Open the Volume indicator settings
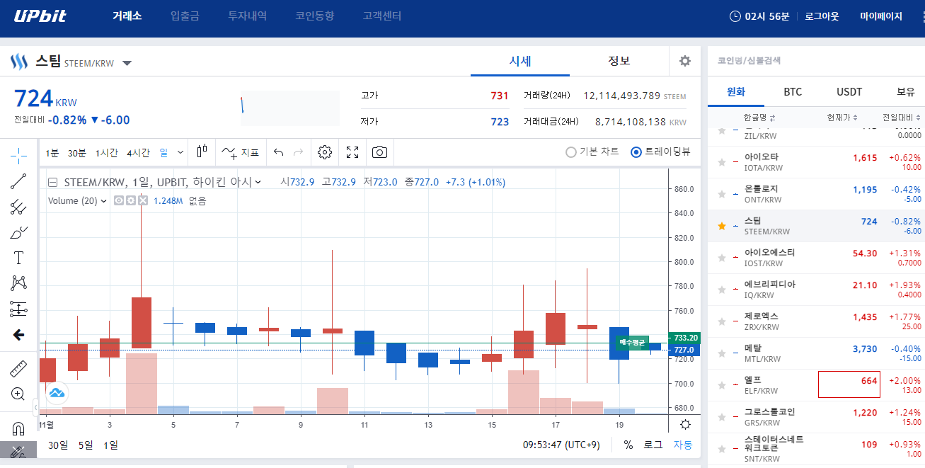The width and height of the screenshot is (925, 468). click(131, 200)
